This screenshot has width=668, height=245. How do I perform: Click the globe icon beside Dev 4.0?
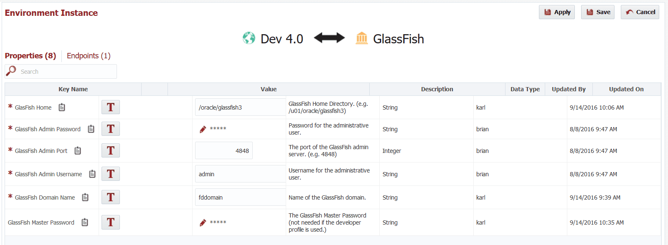click(x=249, y=38)
